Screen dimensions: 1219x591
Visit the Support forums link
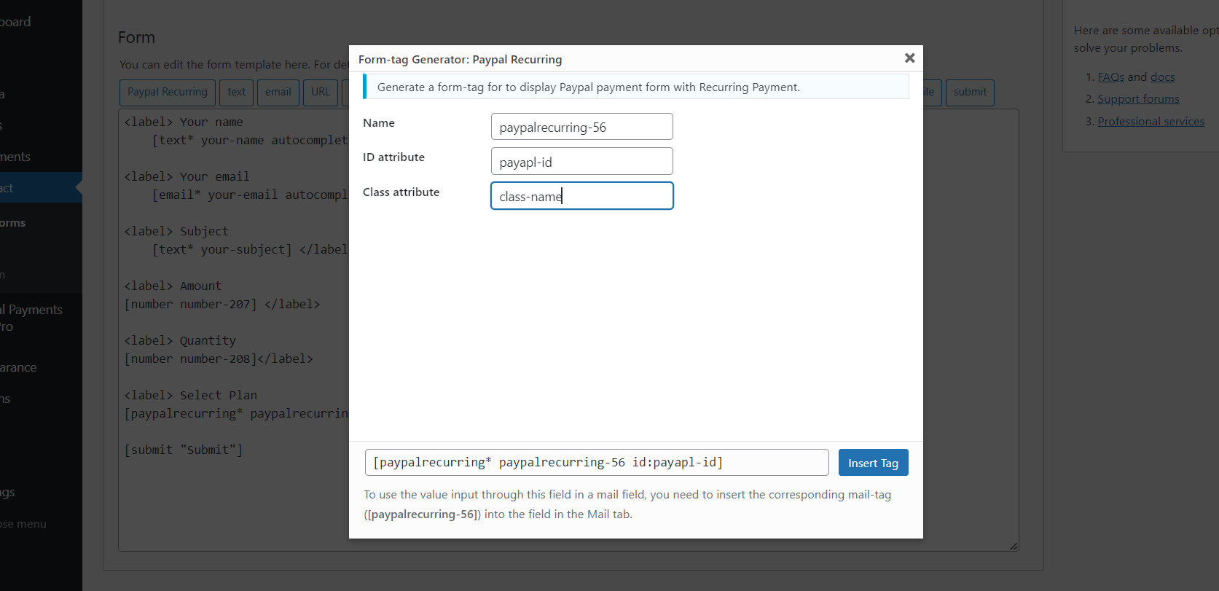(1138, 99)
